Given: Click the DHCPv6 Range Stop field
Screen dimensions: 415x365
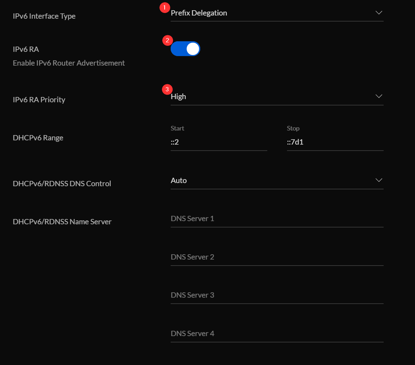Looking at the screenshot, I should point(335,142).
